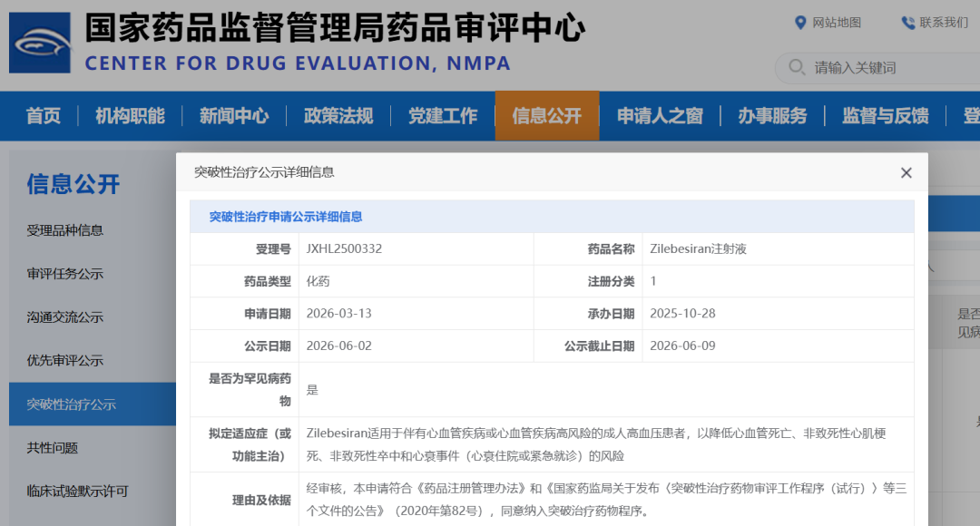Select the highlighted 信息公开 menu
Image resolution: width=980 pixels, height=526 pixels.
(547, 115)
